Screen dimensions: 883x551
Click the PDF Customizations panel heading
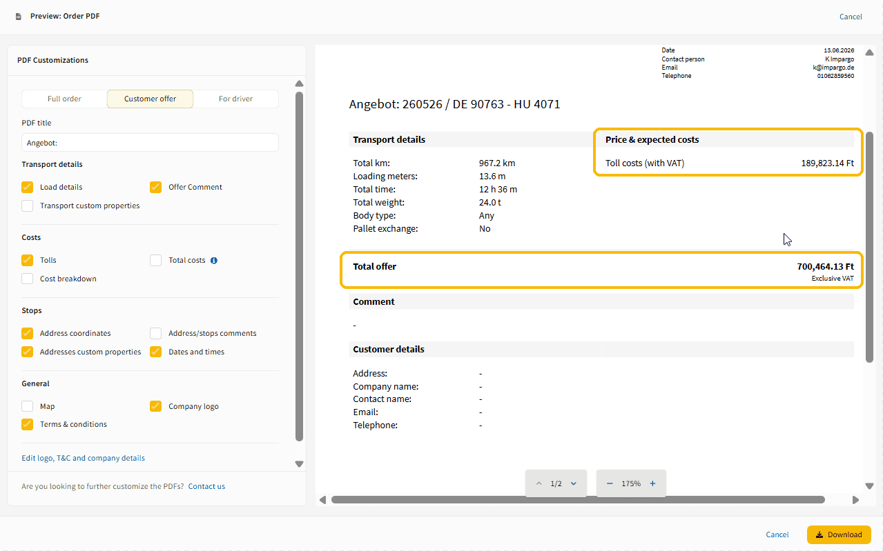52,60
